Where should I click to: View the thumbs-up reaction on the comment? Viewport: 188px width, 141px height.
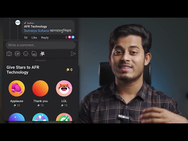(x=73, y=37)
